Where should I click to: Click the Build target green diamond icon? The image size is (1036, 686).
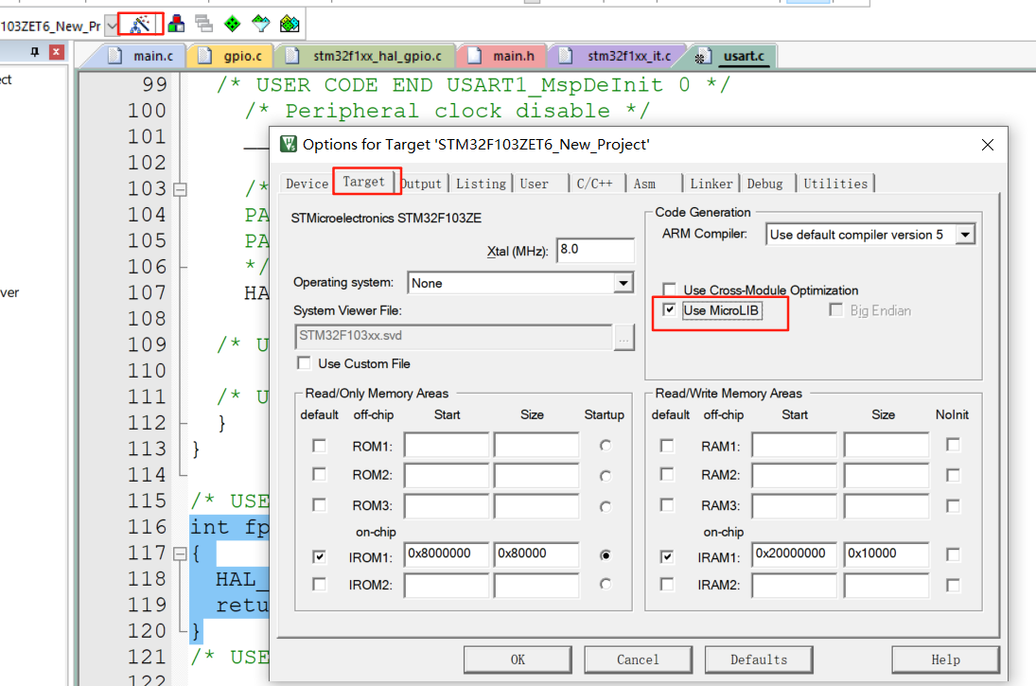[233, 23]
